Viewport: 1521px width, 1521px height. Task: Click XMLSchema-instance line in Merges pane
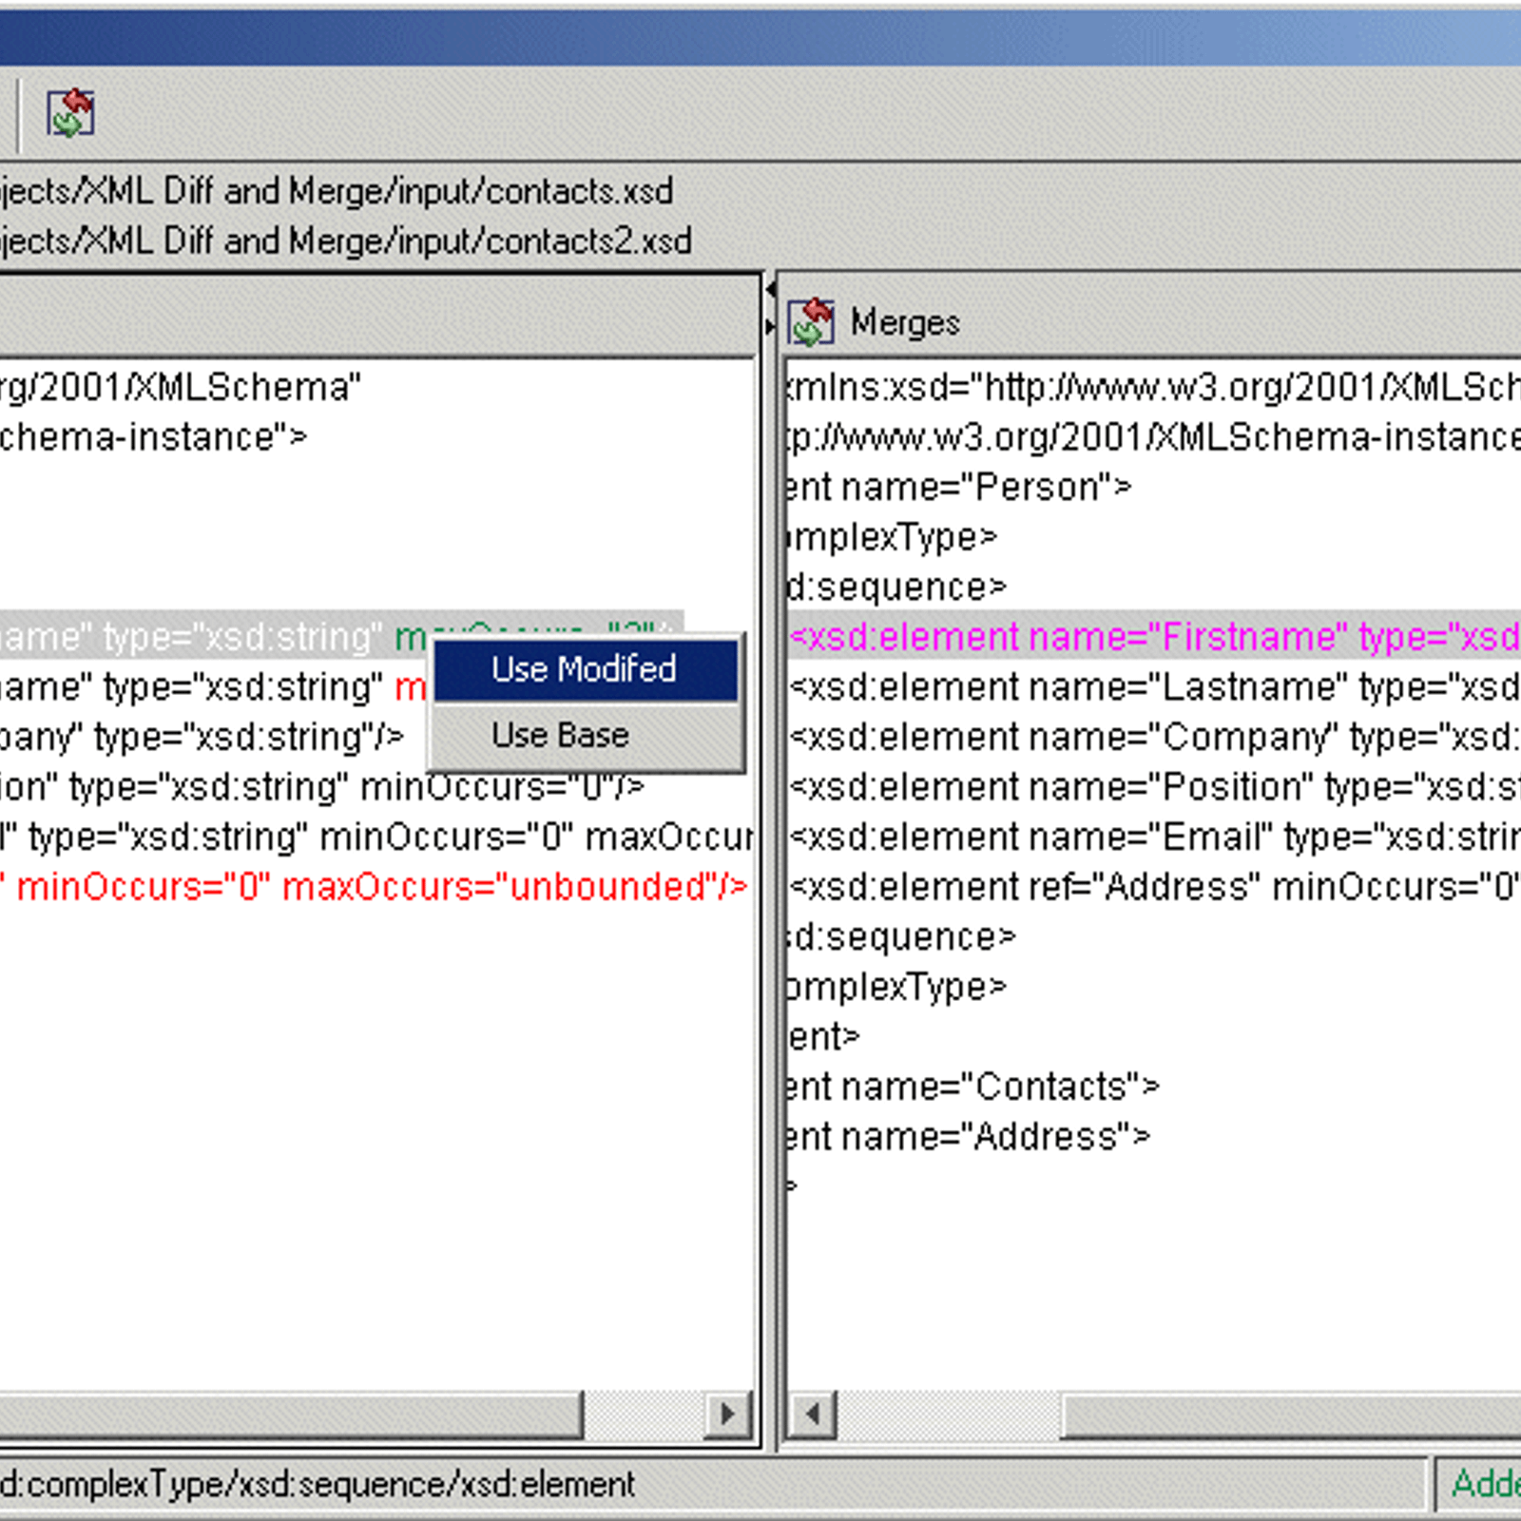[x=1154, y=437]
